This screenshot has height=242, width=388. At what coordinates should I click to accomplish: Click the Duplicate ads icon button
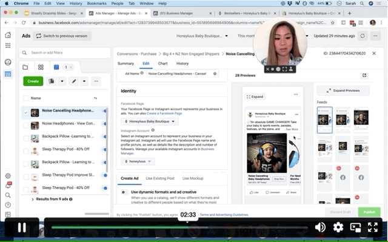(x=52, y=81)
